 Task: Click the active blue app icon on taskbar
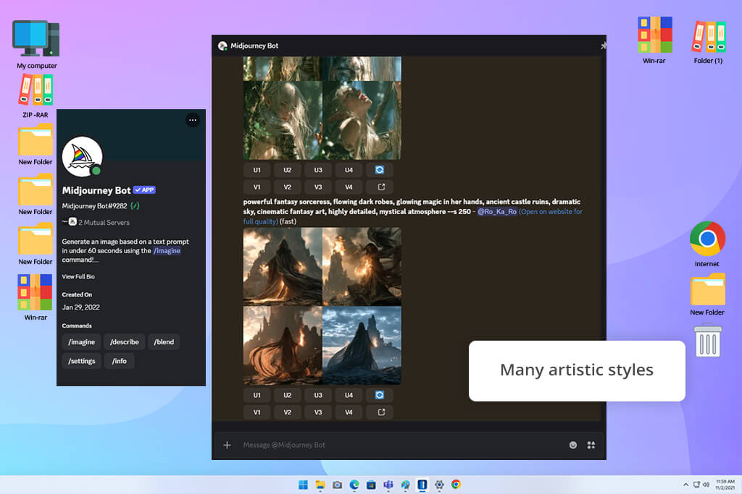click(422, 485)
